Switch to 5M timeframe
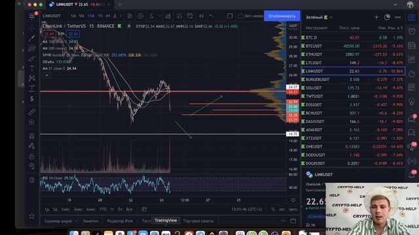419x235 pixels. (81, 16)
